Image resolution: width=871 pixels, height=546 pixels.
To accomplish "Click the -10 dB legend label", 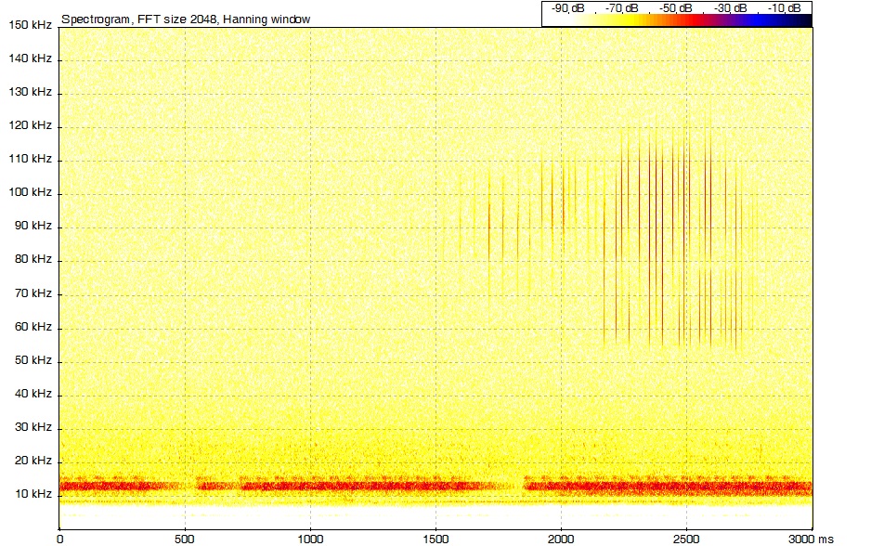I will click(784, 8).
